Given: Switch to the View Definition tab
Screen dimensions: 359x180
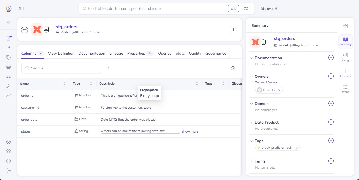Looking at the screenshot, I should [61, 53].
